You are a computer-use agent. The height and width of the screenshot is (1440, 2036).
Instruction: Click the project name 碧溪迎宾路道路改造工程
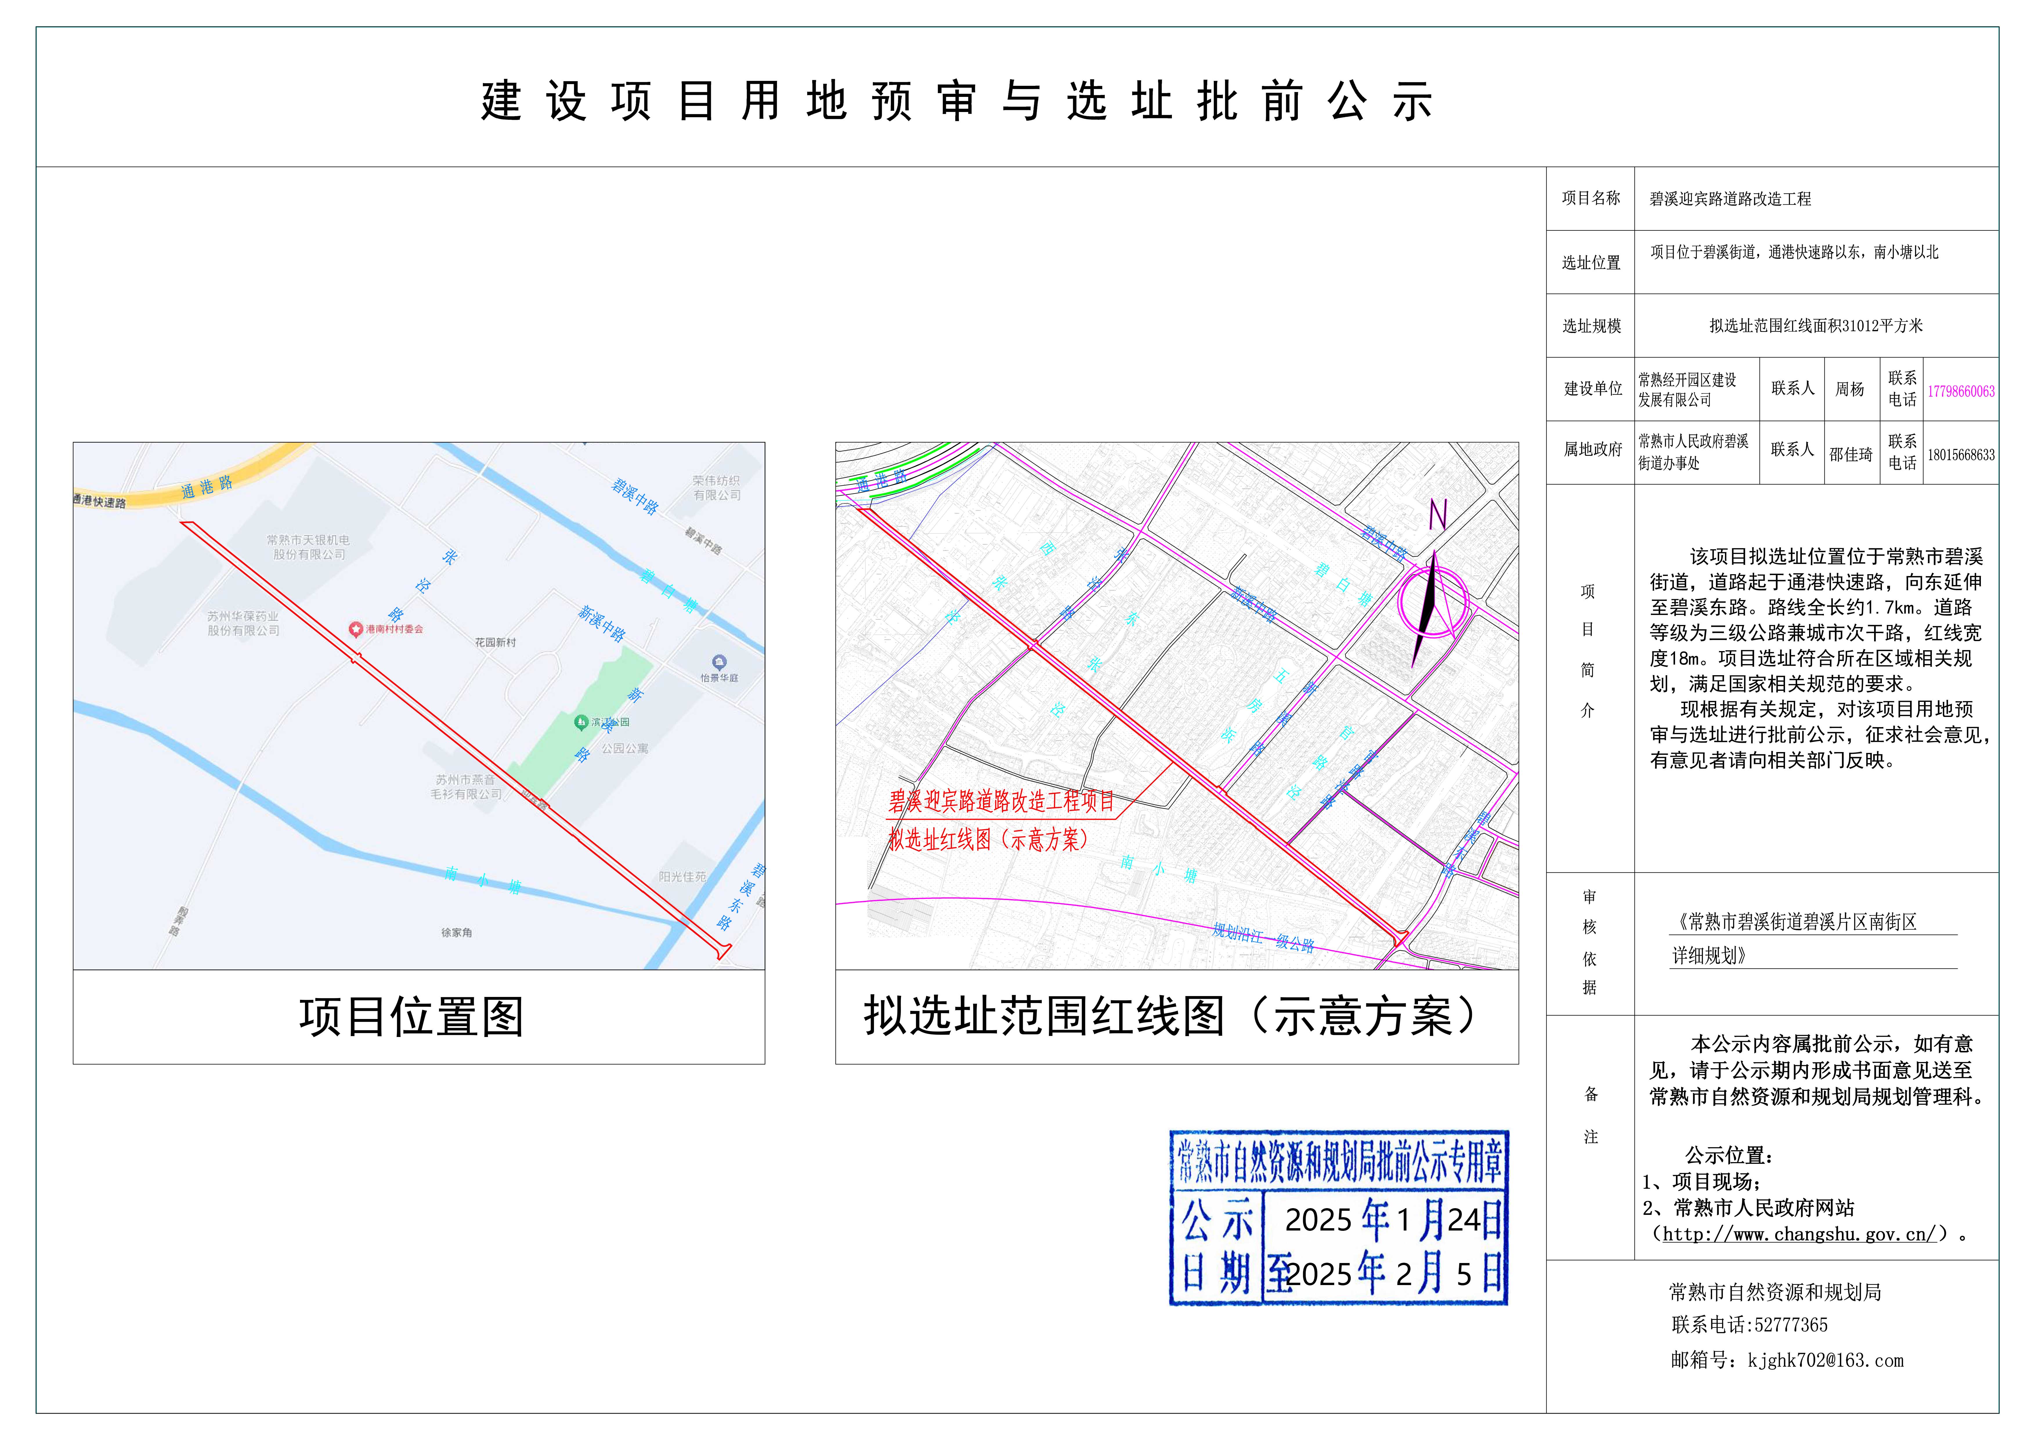click(x=1730, y=200)
